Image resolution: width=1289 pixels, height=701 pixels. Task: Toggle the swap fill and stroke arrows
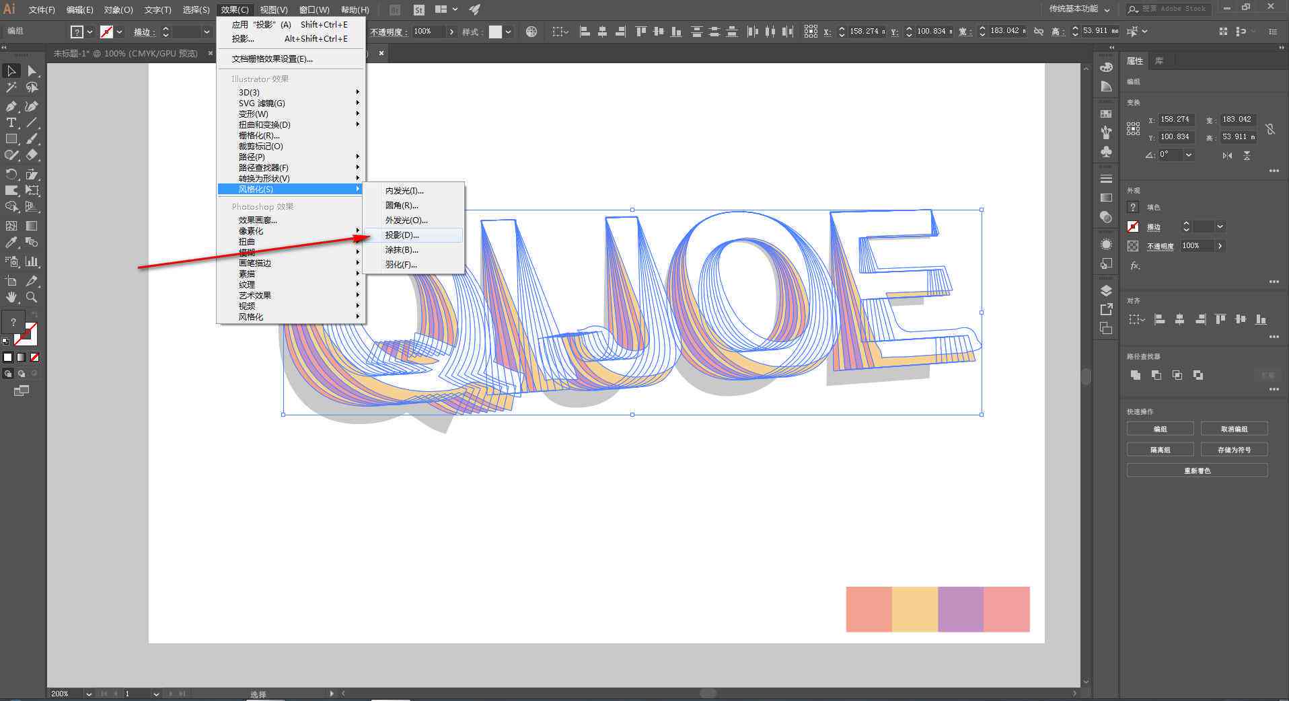pyautogui.click(x=35, y=315)
